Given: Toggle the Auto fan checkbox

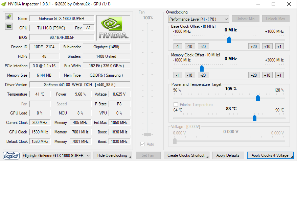Looking at the screenshot, I should [x=143, y=144].
